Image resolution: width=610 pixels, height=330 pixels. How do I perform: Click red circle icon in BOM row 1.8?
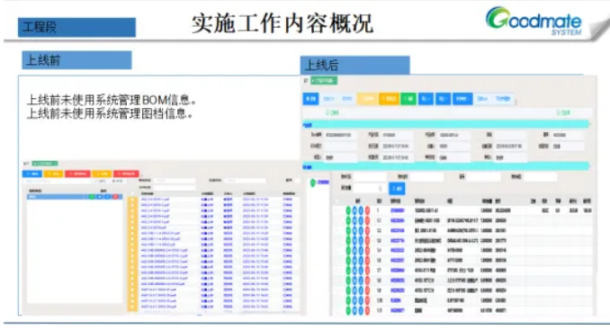367,281
